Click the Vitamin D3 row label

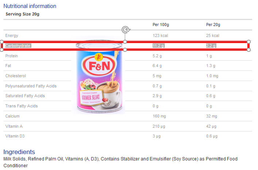click(x=15, y=136)
